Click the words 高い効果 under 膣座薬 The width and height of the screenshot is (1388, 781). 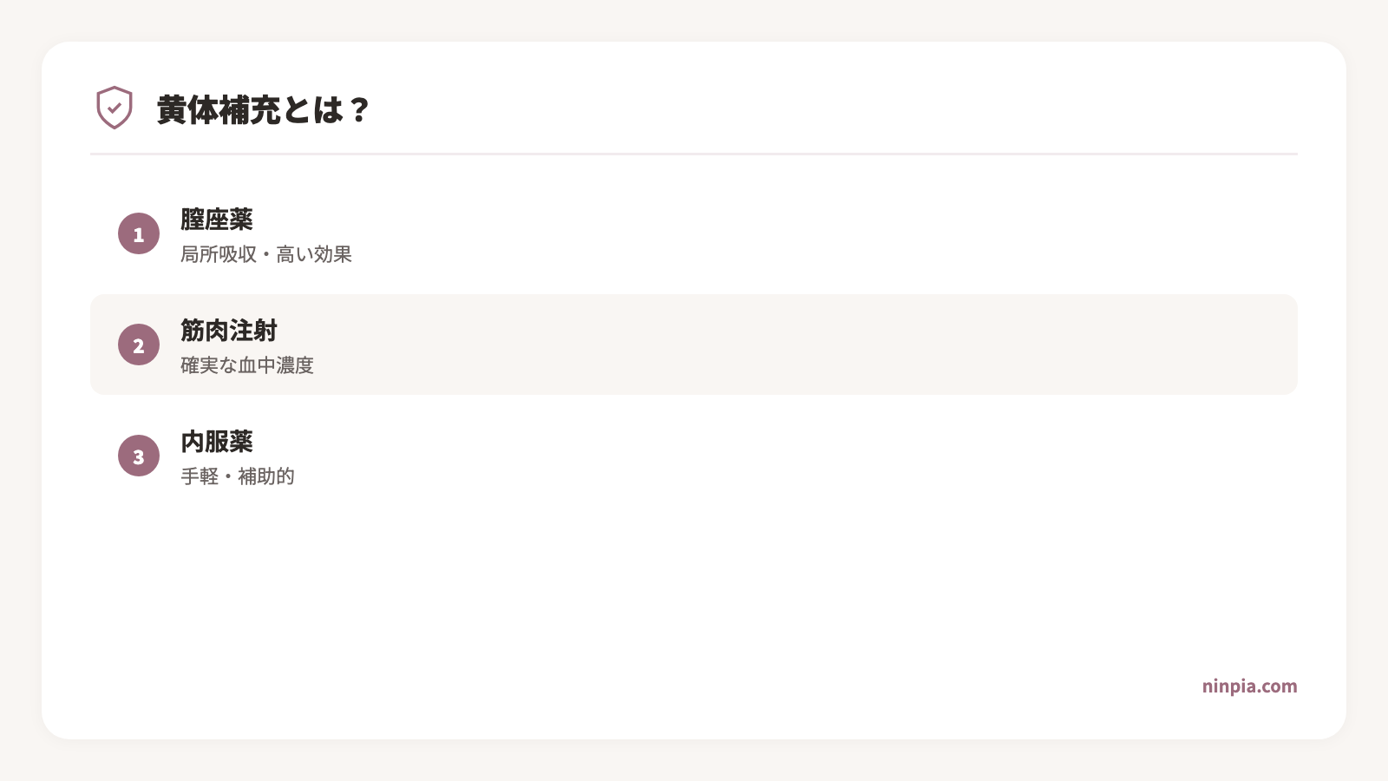pyautogui.click(x=314, y=254)
